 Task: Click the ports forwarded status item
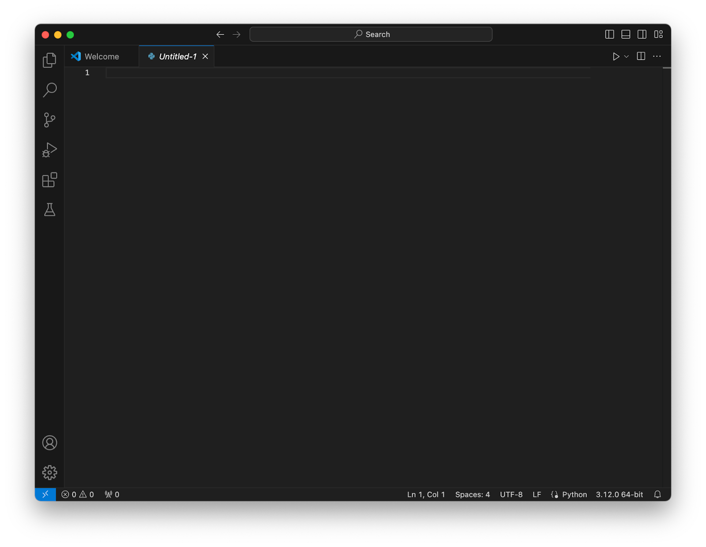click(112, 494)
